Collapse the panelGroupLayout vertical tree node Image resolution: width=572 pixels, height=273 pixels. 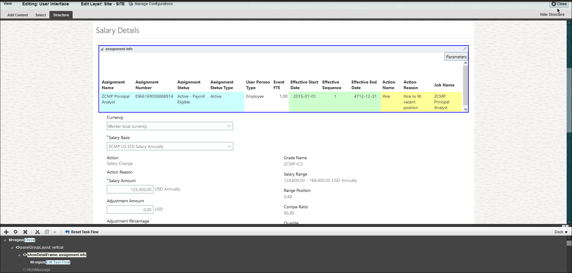[12, 247]
